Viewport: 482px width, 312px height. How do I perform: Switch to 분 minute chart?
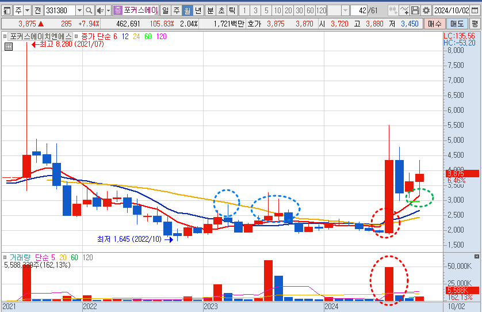(x=211, y=11)
